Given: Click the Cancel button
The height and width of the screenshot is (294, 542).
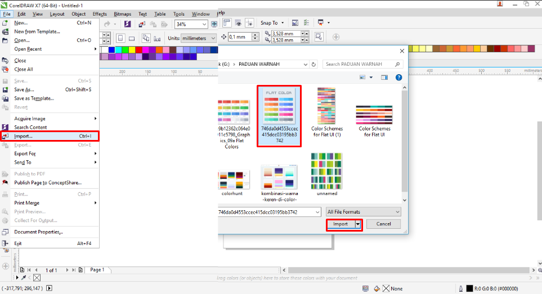Looking at the screenshot, I should [x=383, y=224].
